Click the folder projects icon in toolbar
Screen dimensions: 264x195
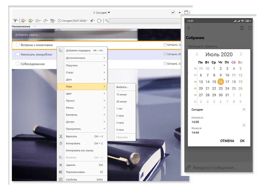pos(38,21)
